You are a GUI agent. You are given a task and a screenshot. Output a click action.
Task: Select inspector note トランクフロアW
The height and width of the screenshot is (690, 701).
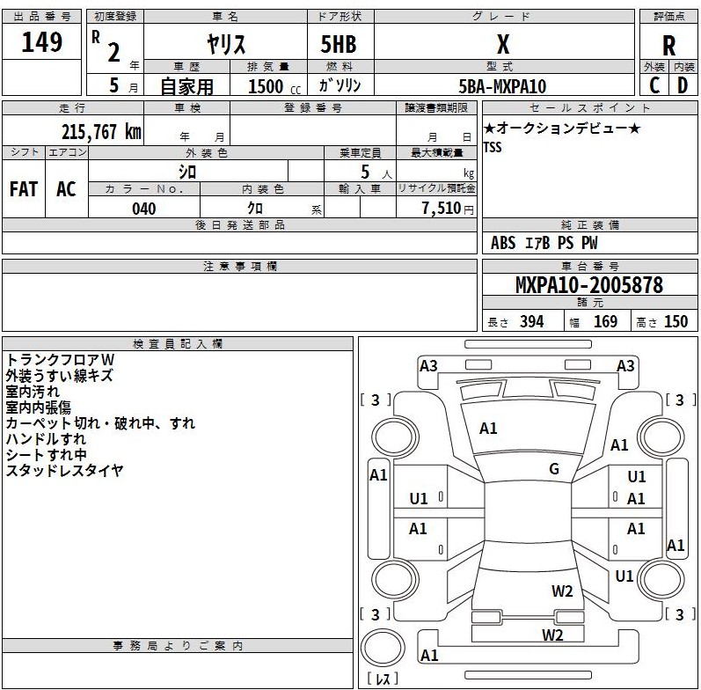[61, 360]
